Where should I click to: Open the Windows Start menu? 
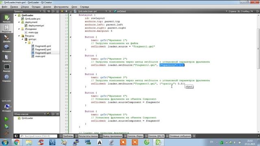tap(5, 142)
